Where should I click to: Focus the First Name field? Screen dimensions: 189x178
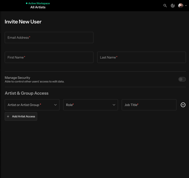pyautogui.click(x=49, y=57)
